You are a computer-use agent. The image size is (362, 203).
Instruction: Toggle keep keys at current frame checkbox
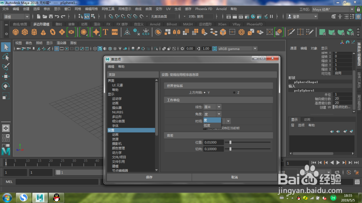click(205, 128)
